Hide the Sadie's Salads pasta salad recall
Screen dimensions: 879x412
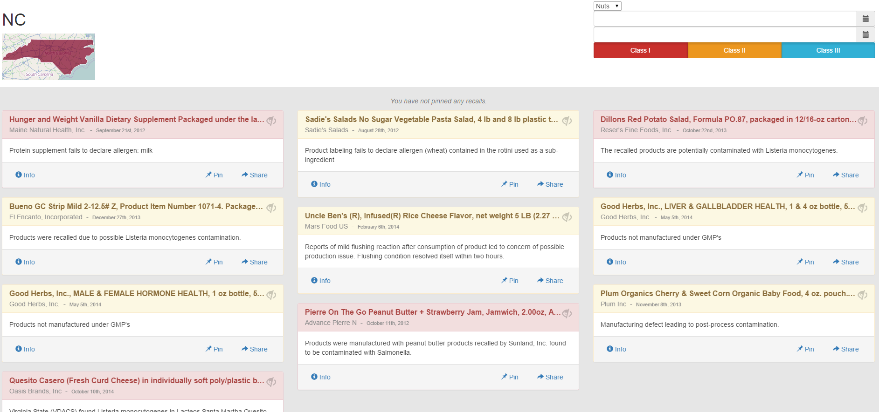click(x=567, y=121)
